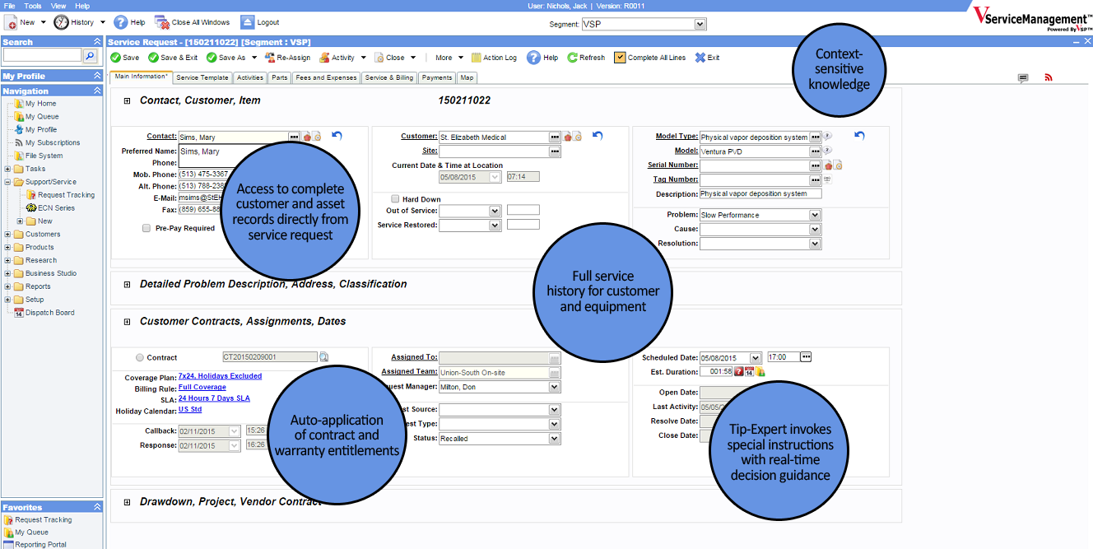Click the RSS feed icon near tabs
This screenshot has height=549, width=1093.
(1049, 77)
